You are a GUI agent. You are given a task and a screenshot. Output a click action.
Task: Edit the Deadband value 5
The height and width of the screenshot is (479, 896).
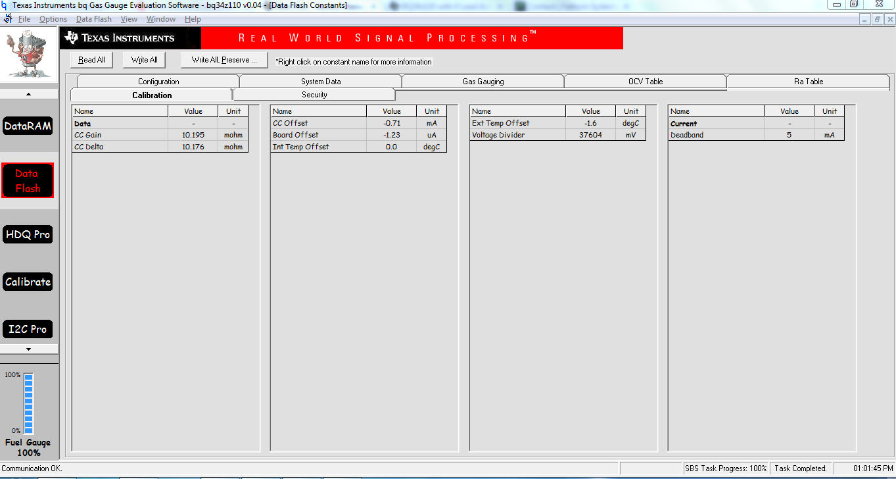790,135
